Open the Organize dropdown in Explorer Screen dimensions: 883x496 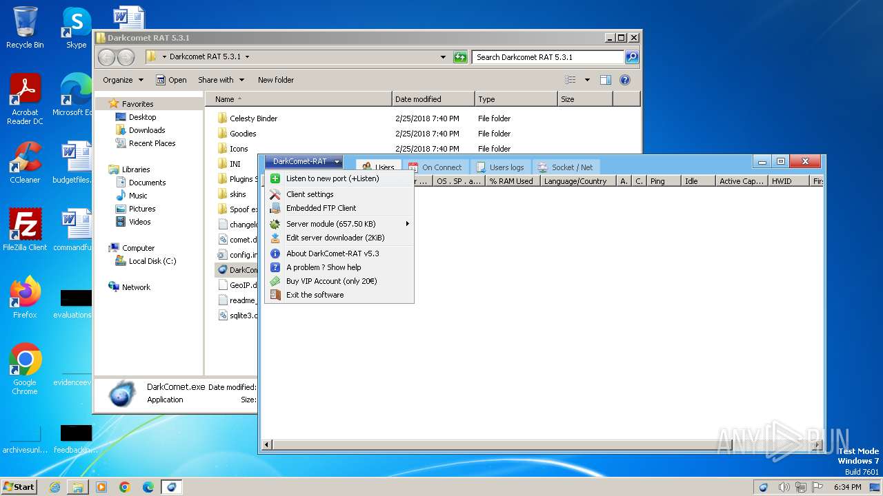click(x=123, y=80)
